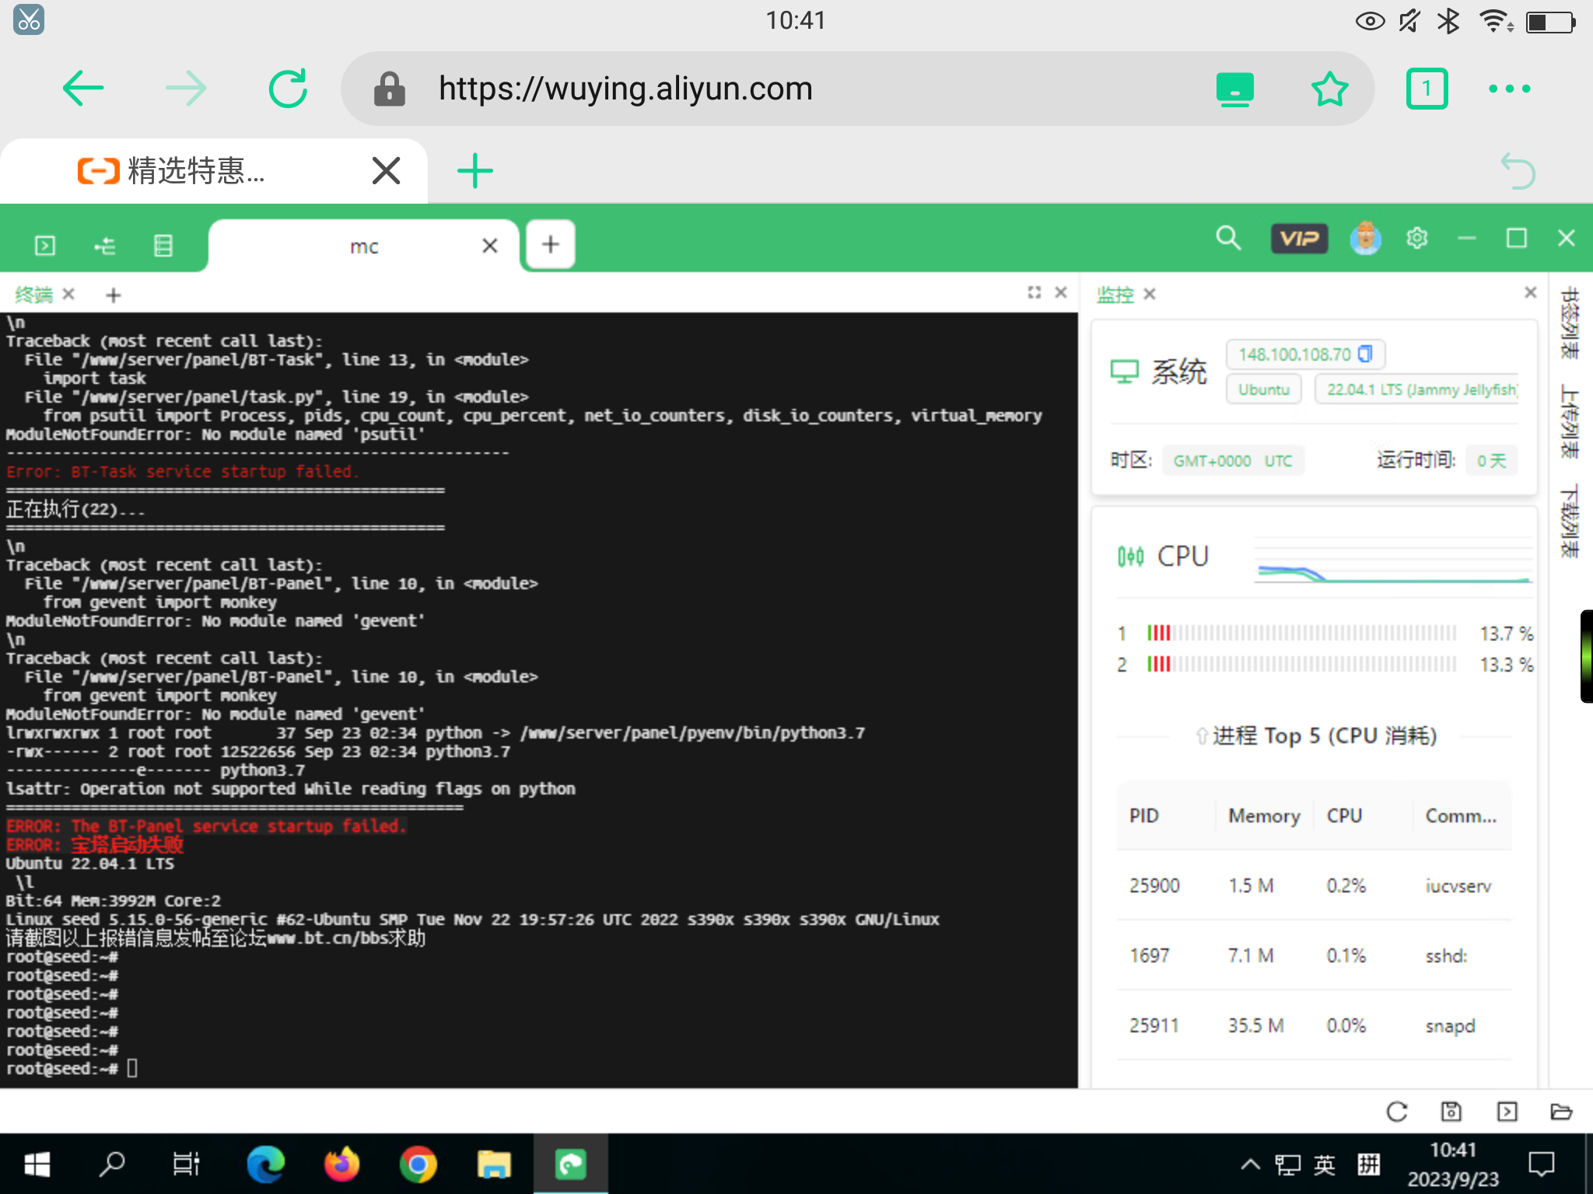Close the mc session tab
Viewport: 1593px width, 1194px height.
(x=489, y=246)
